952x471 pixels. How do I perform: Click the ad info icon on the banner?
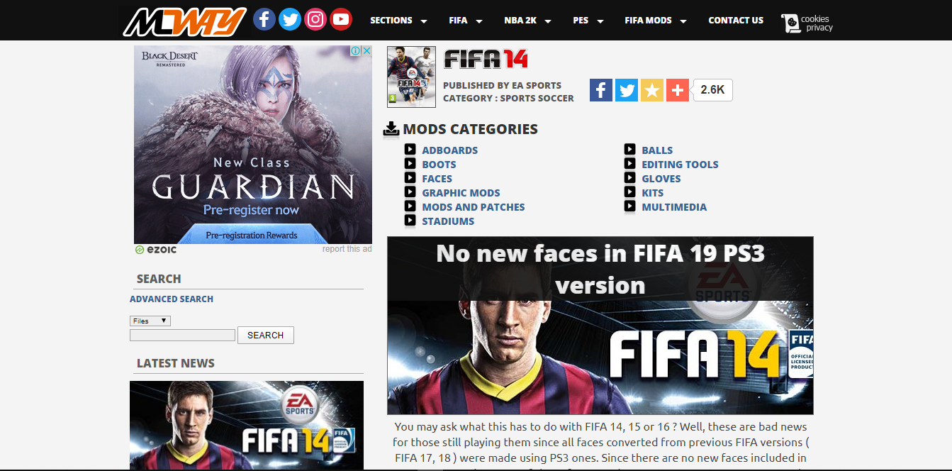(x=356, y=51)
